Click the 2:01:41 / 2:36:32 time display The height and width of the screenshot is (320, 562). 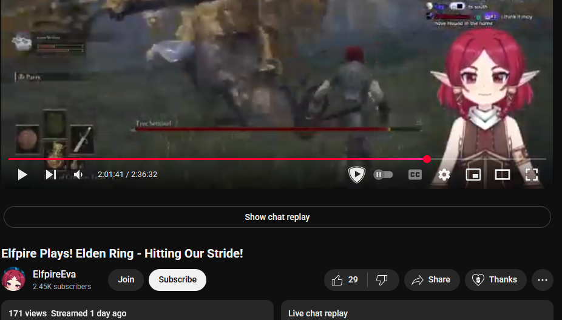pos(127,175)
